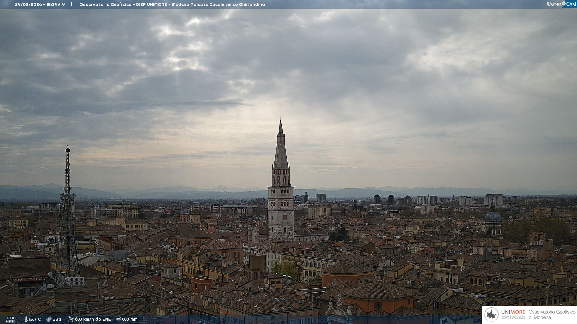
Task: Click the 33% humidity reading
Action: [57, 319]
